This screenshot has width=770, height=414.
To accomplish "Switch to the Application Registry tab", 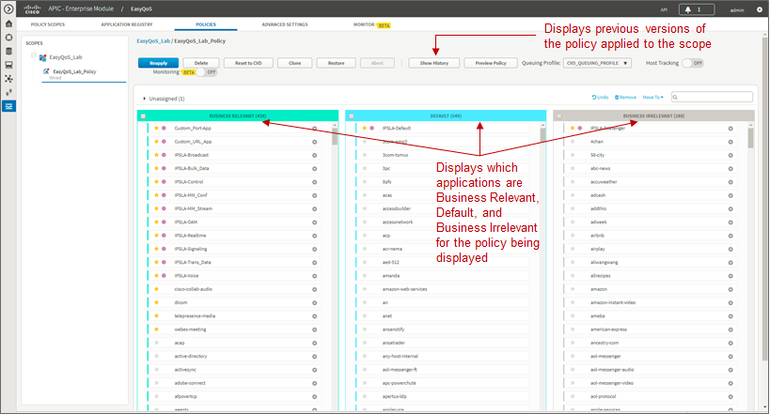I will [127, 24].
